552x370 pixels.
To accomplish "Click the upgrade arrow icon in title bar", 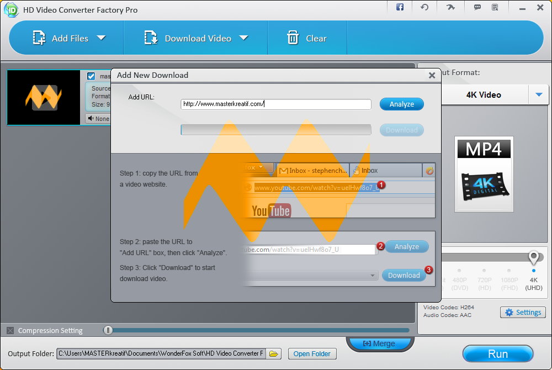I will pyautogui.click(x=450, y=7).
